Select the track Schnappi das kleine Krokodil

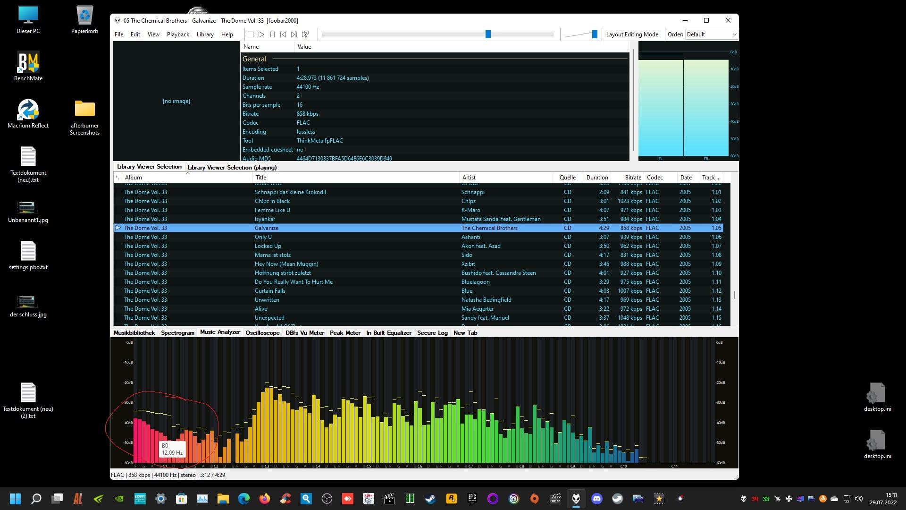click(418, 192)
